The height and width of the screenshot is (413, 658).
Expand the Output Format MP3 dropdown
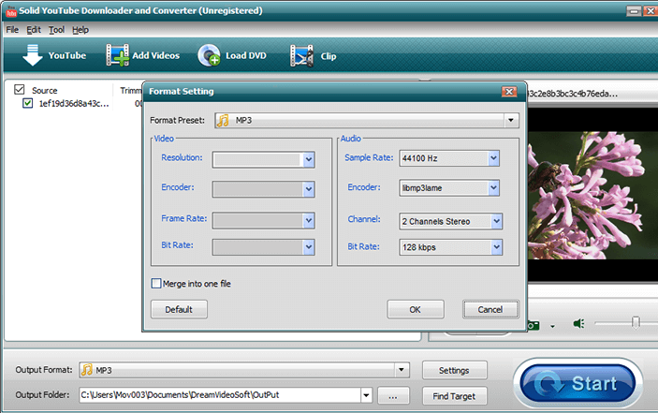pos(402,370)
